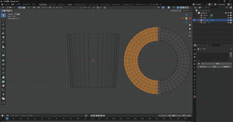This screenshot has width=233, height=122.
Task: Open the グローバル orientation dropdown
Action: (86, 7)
